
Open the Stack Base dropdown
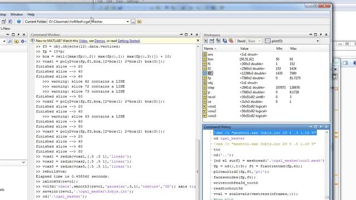[254, 41]
